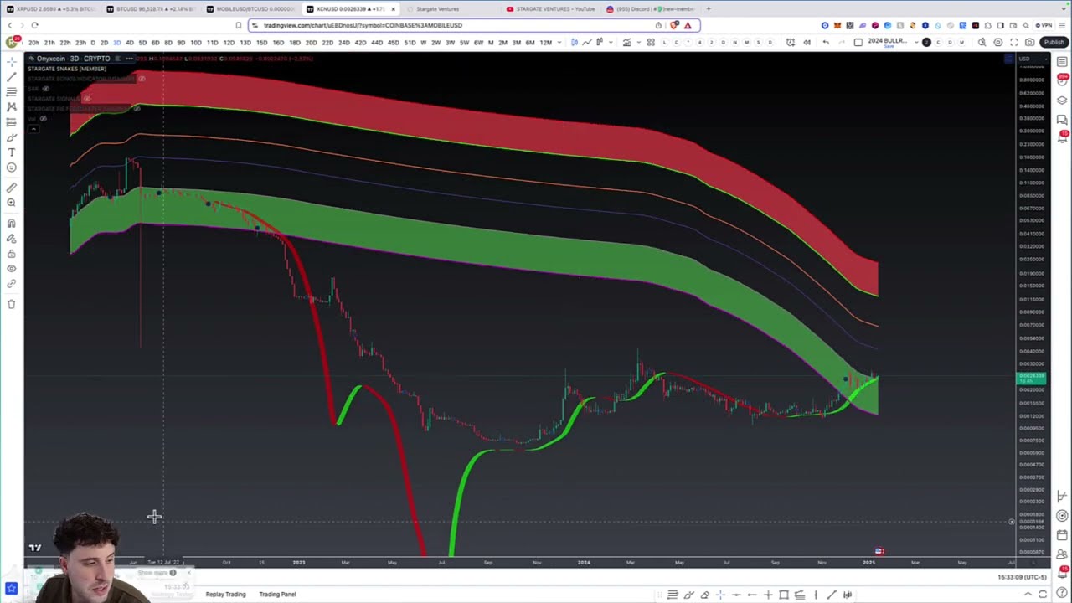Select the 4D timeframe interval
The height and width of the screenshot is (603, 1072).
click(x=129, y=43)
